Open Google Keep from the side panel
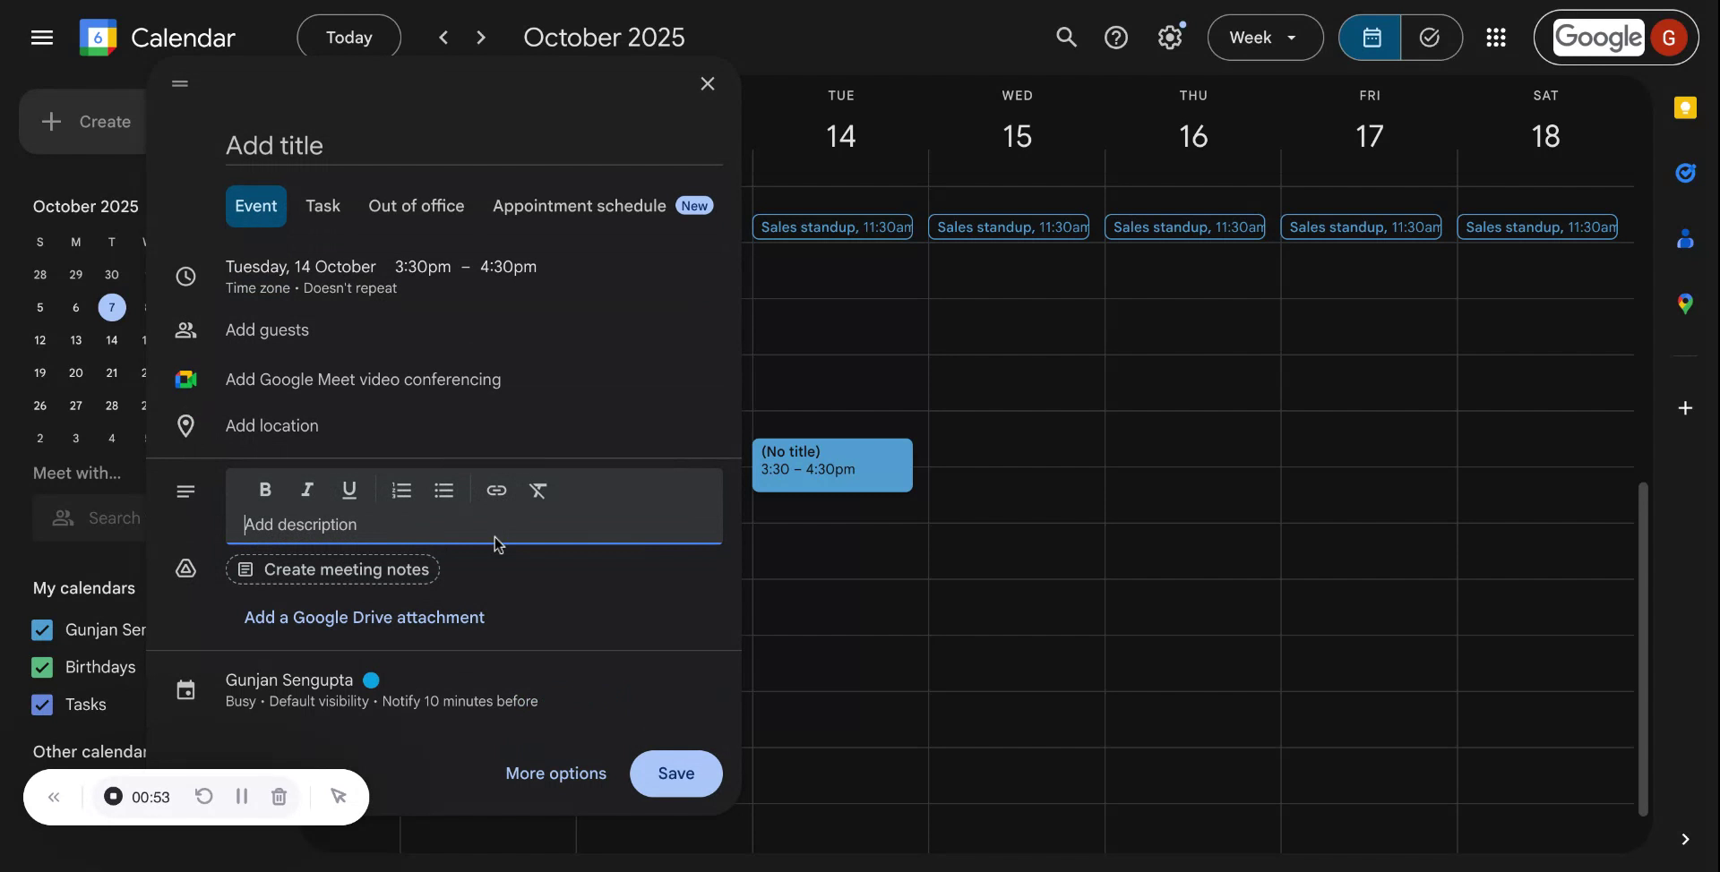The image size is (1720, 872). coord(1686,107)
